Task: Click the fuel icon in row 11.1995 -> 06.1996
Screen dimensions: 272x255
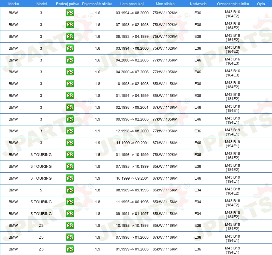Action: [70, 201]
